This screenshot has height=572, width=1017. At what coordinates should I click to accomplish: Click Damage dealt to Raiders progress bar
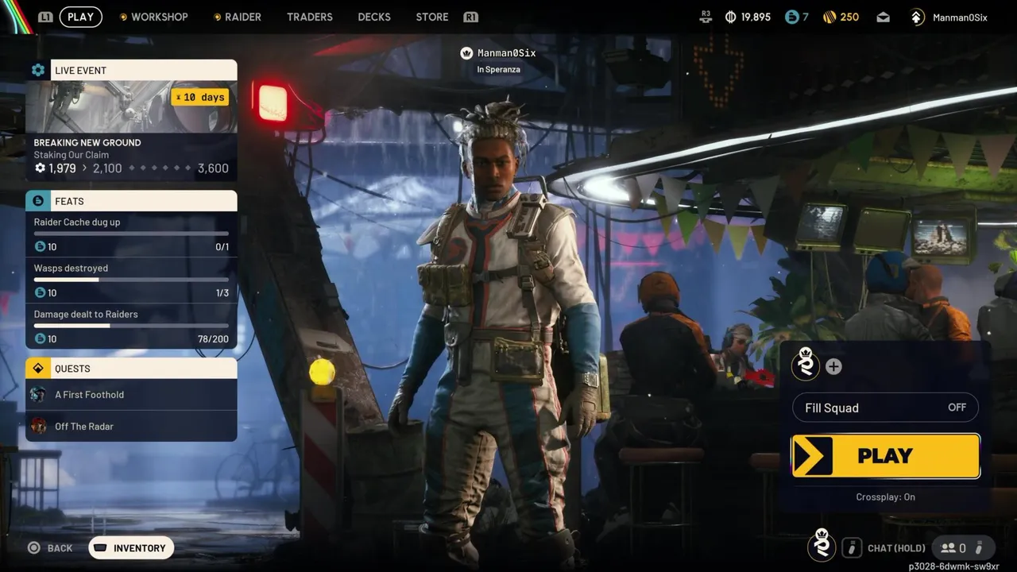(x=131, y=326)
